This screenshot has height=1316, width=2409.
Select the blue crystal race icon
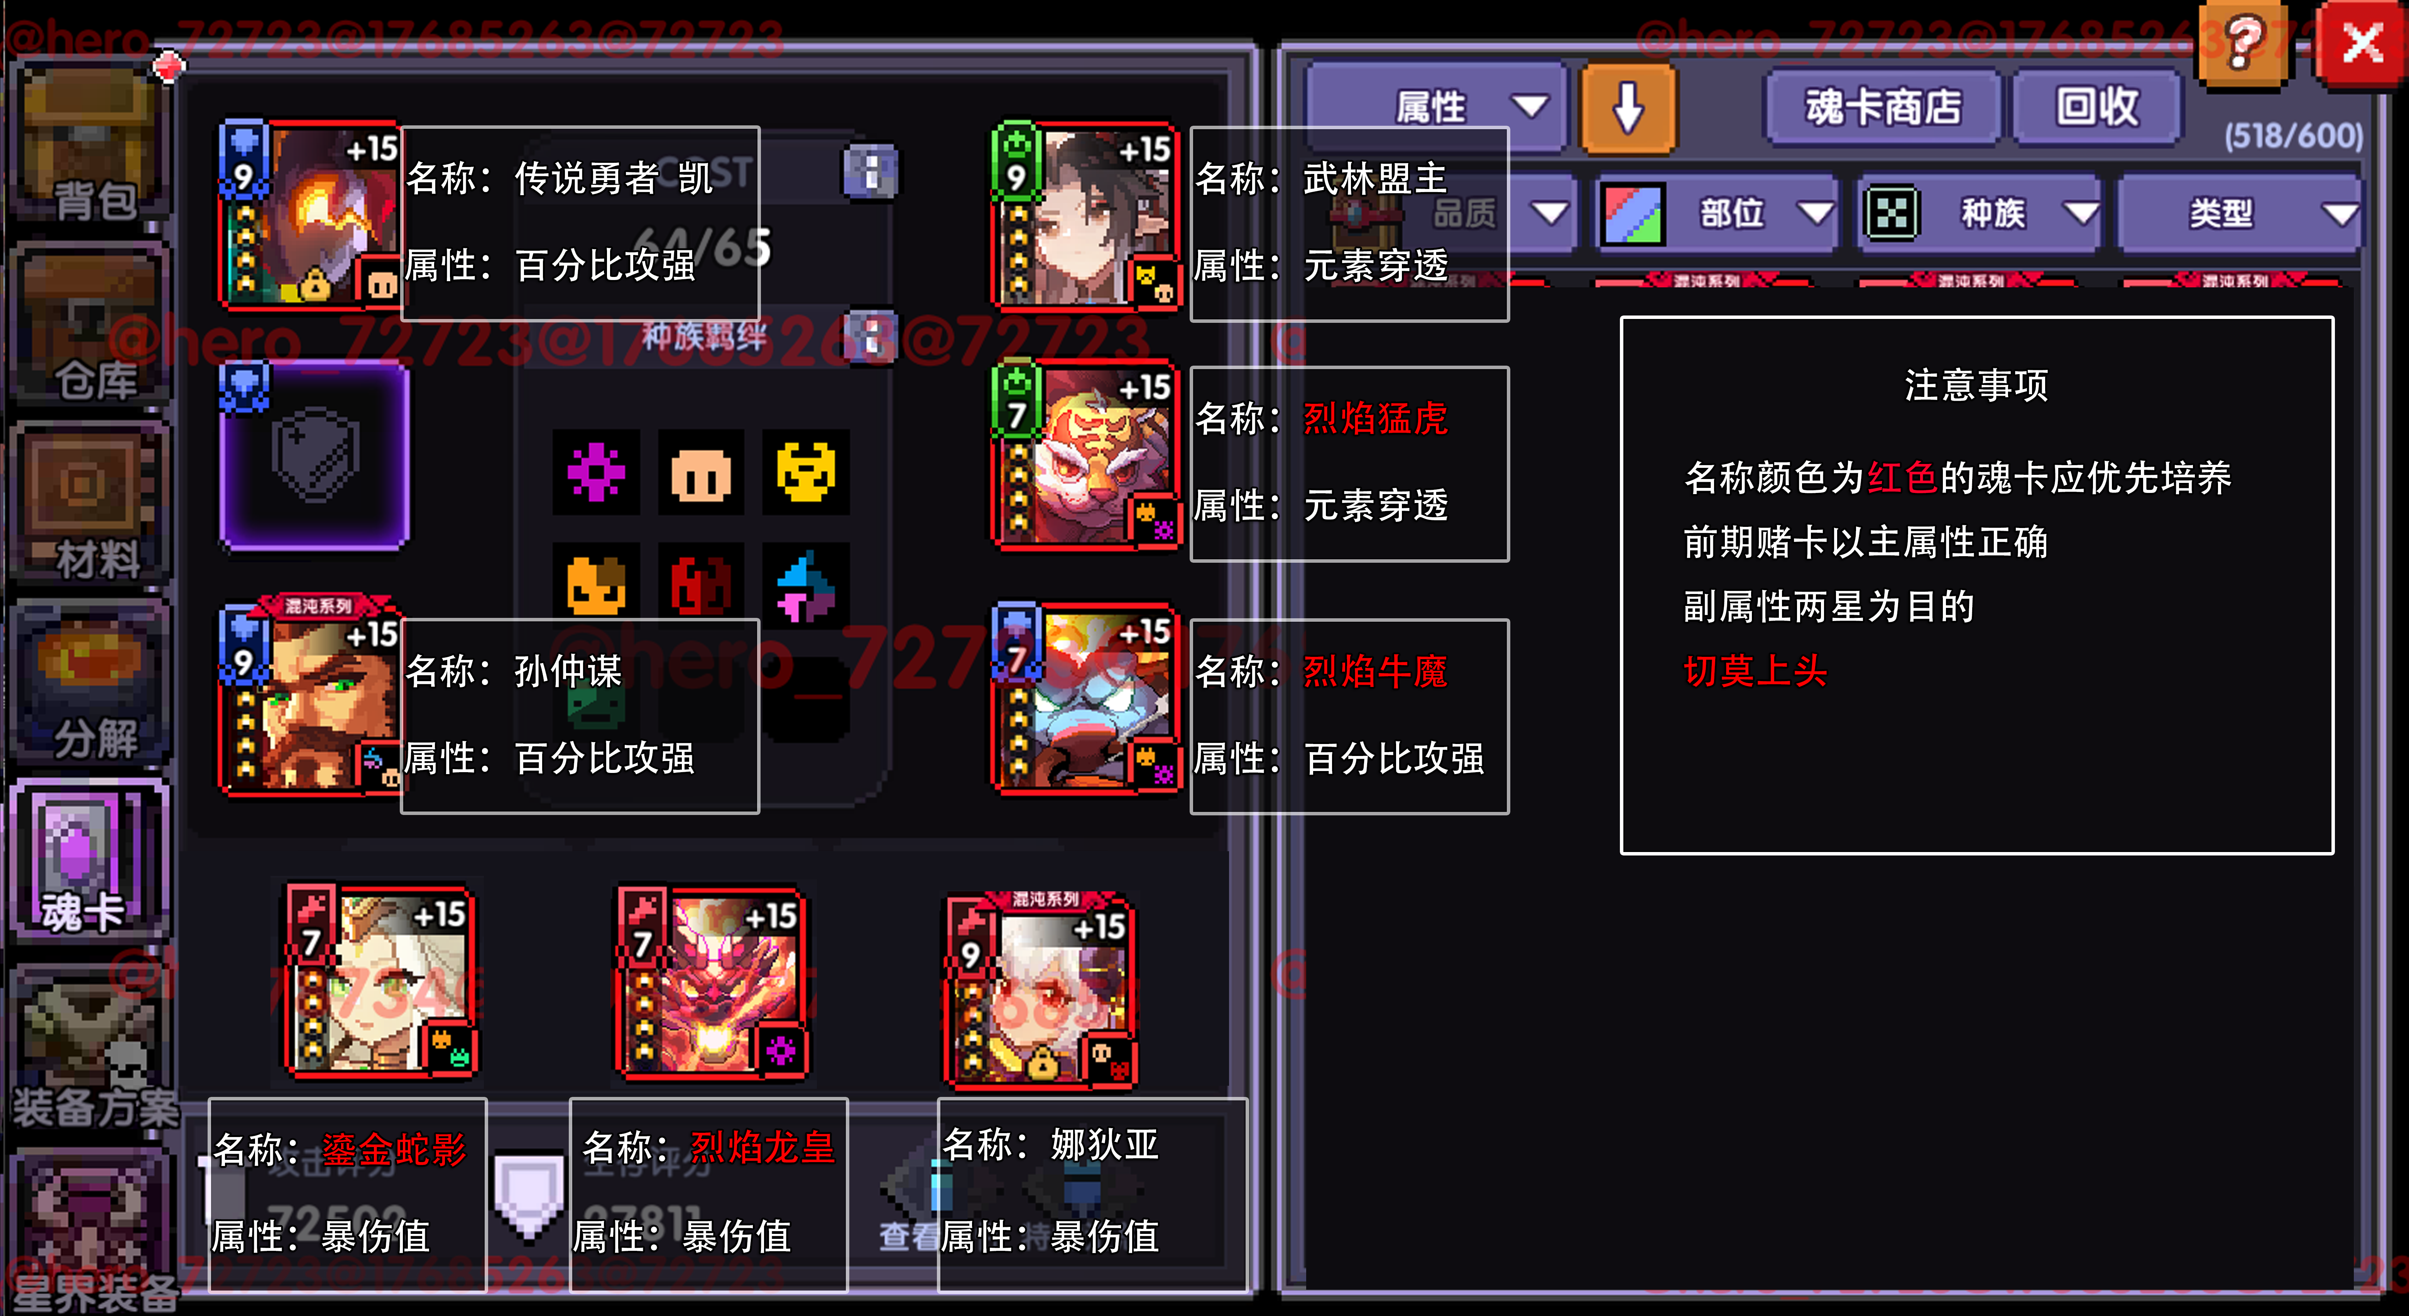pos(805,586)
